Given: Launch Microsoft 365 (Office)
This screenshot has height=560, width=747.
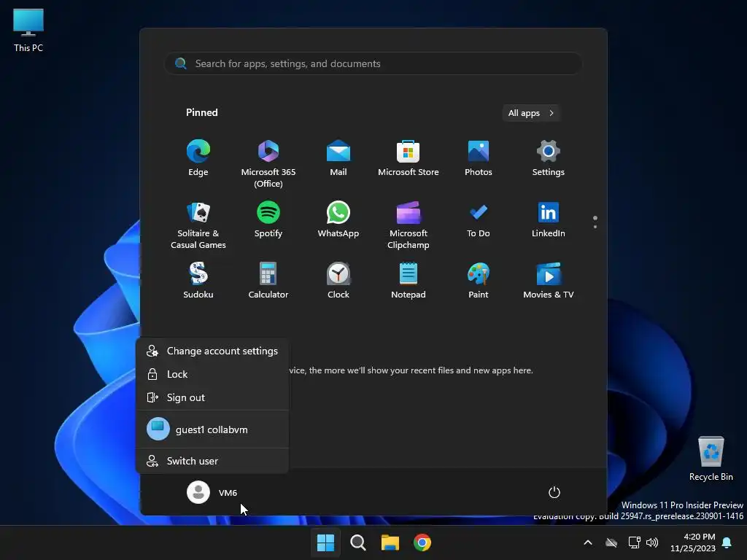Looking at the screenshot, I should 268,164.
